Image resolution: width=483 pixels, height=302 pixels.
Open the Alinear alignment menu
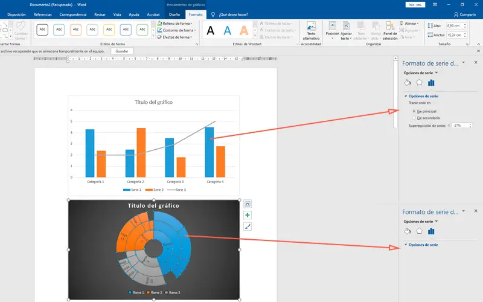(409, 24)
